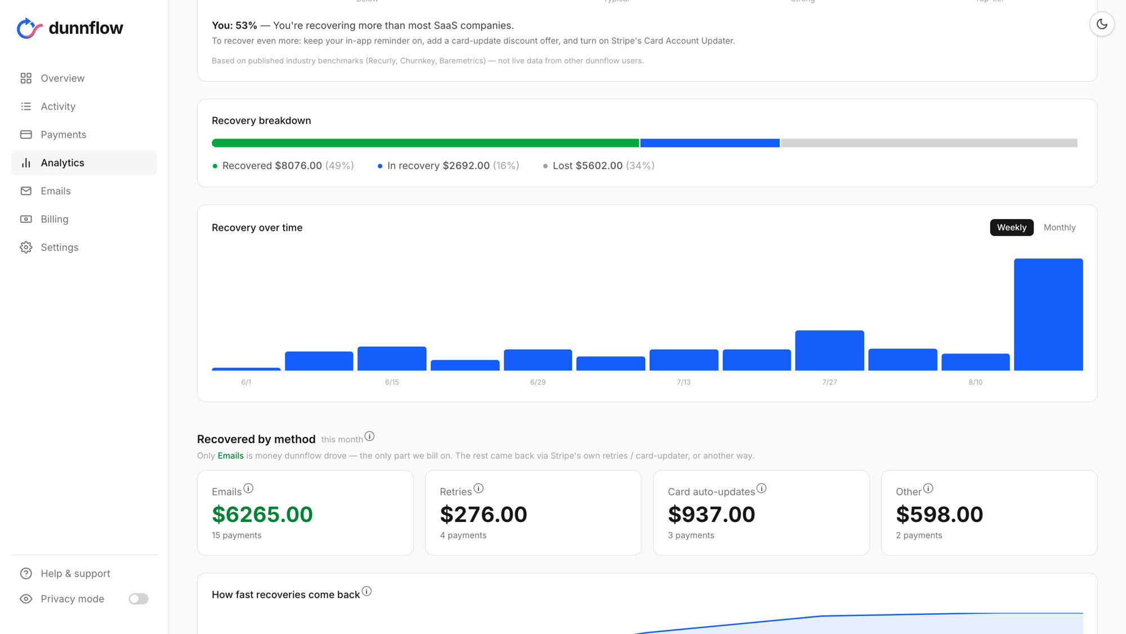The width and height of the screenshot is (1126, 634).
Task: Click the Emails envelope icon
Action: click(26, 191)
